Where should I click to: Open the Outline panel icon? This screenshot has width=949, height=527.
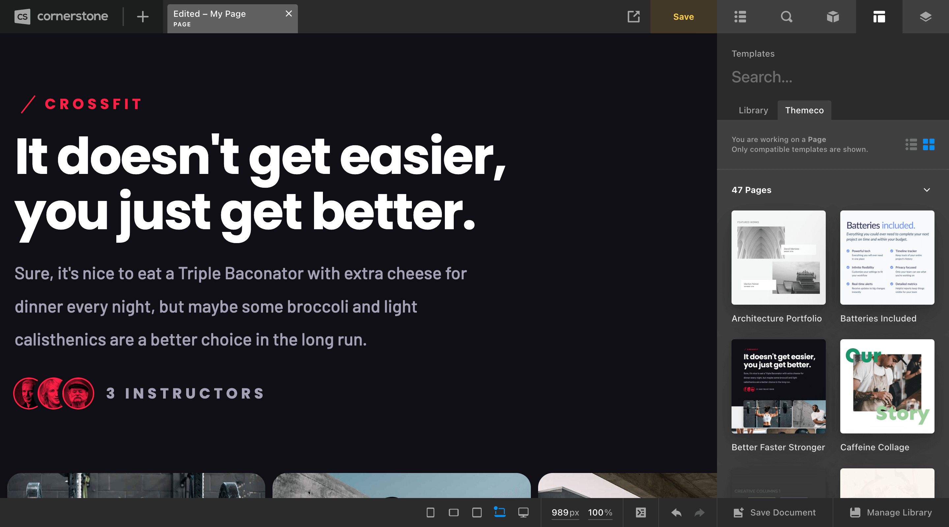click(x=740, y=16)
